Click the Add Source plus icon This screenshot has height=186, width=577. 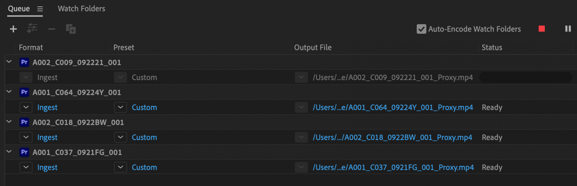pyautogui.click(x=13, y=29)
